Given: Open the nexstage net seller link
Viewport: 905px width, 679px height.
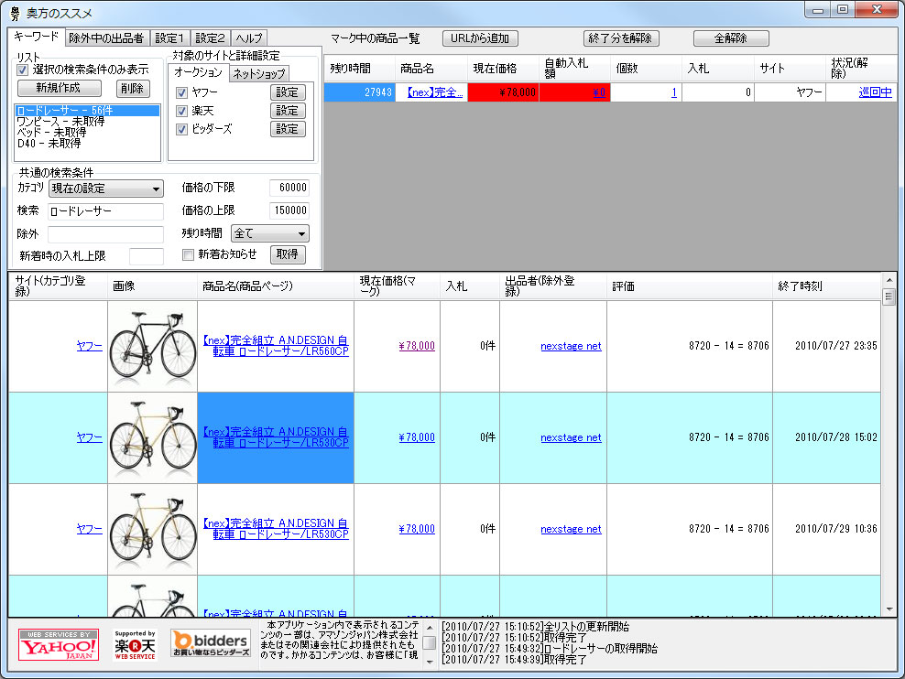Looking at the screenshot, I should [x=571, y=346].
